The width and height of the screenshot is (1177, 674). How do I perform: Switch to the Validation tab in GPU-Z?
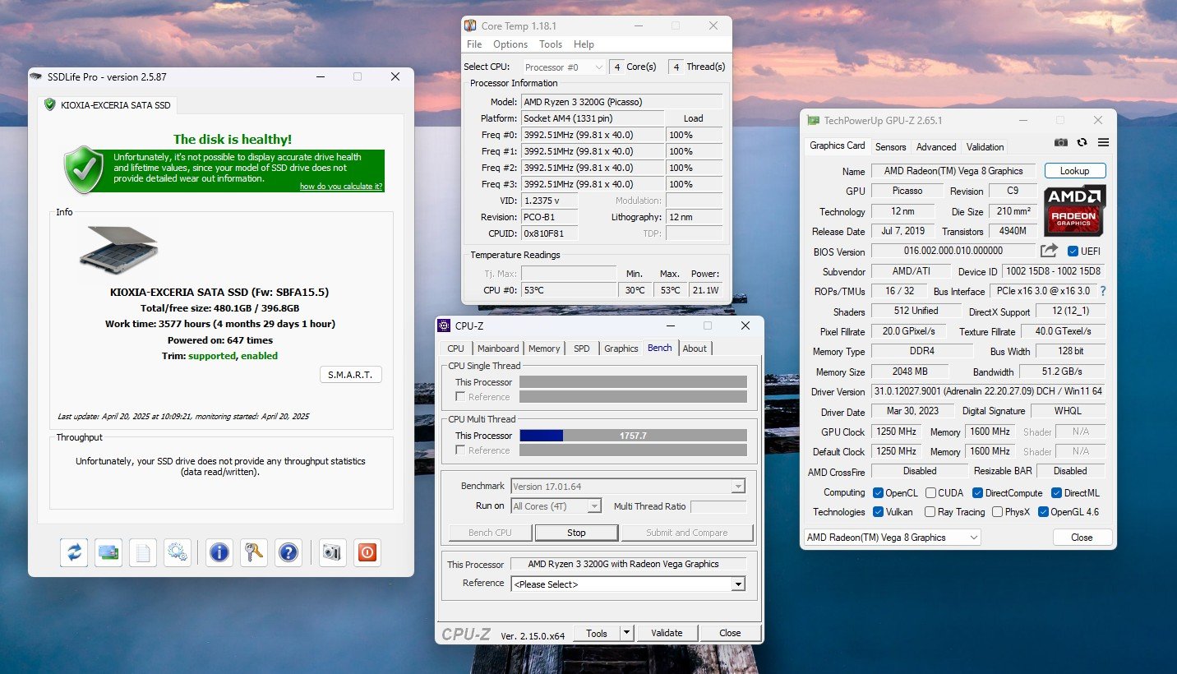pos(985,147)
